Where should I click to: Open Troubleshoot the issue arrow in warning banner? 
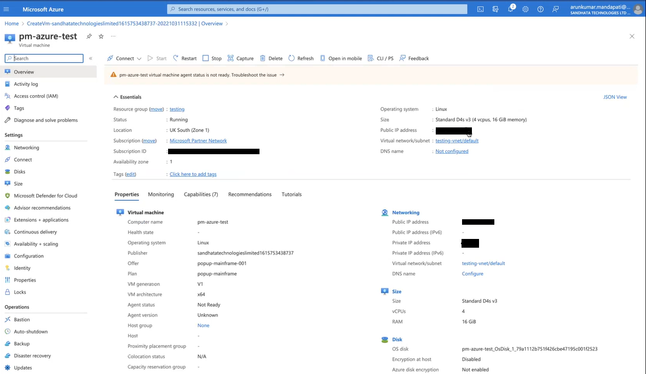tap(282, 75)
